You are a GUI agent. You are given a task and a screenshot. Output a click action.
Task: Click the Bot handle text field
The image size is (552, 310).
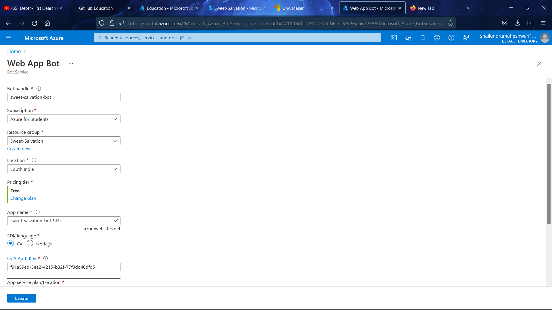(x=64, y=97)
